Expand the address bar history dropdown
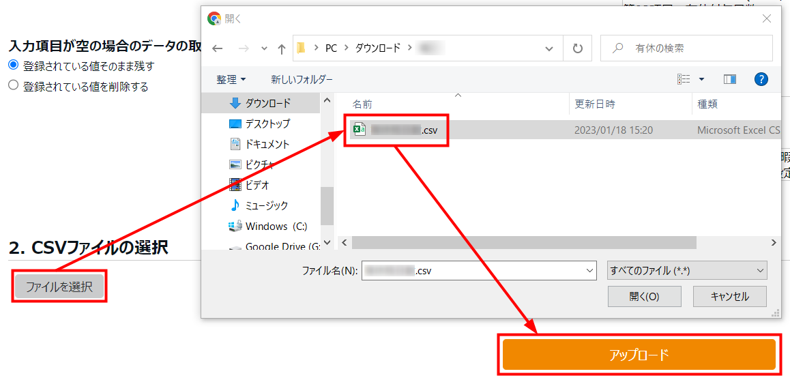 (549, 48)
